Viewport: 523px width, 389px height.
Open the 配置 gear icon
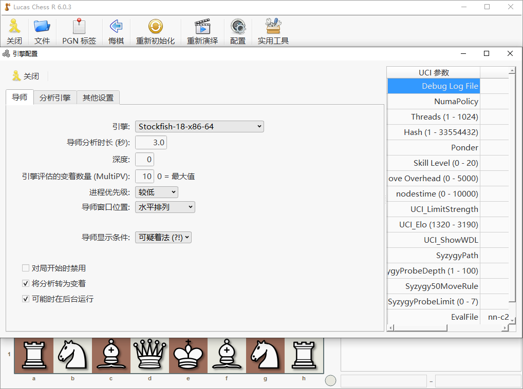click(x=238, y=27)
